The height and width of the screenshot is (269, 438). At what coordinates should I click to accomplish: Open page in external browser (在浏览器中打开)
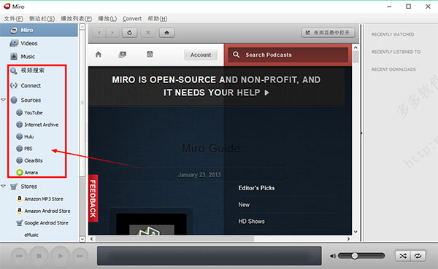coord(328,33)
